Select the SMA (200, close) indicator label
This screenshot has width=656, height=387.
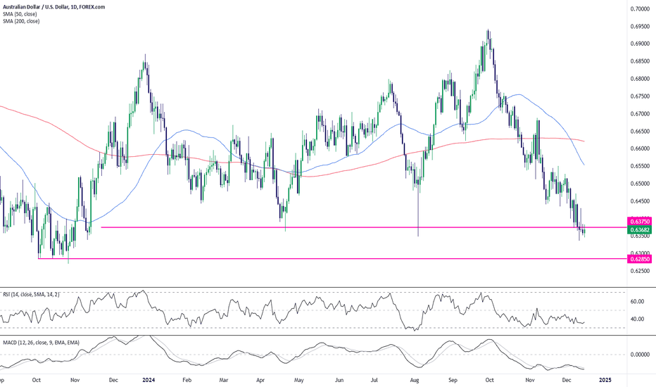point(21,21)
